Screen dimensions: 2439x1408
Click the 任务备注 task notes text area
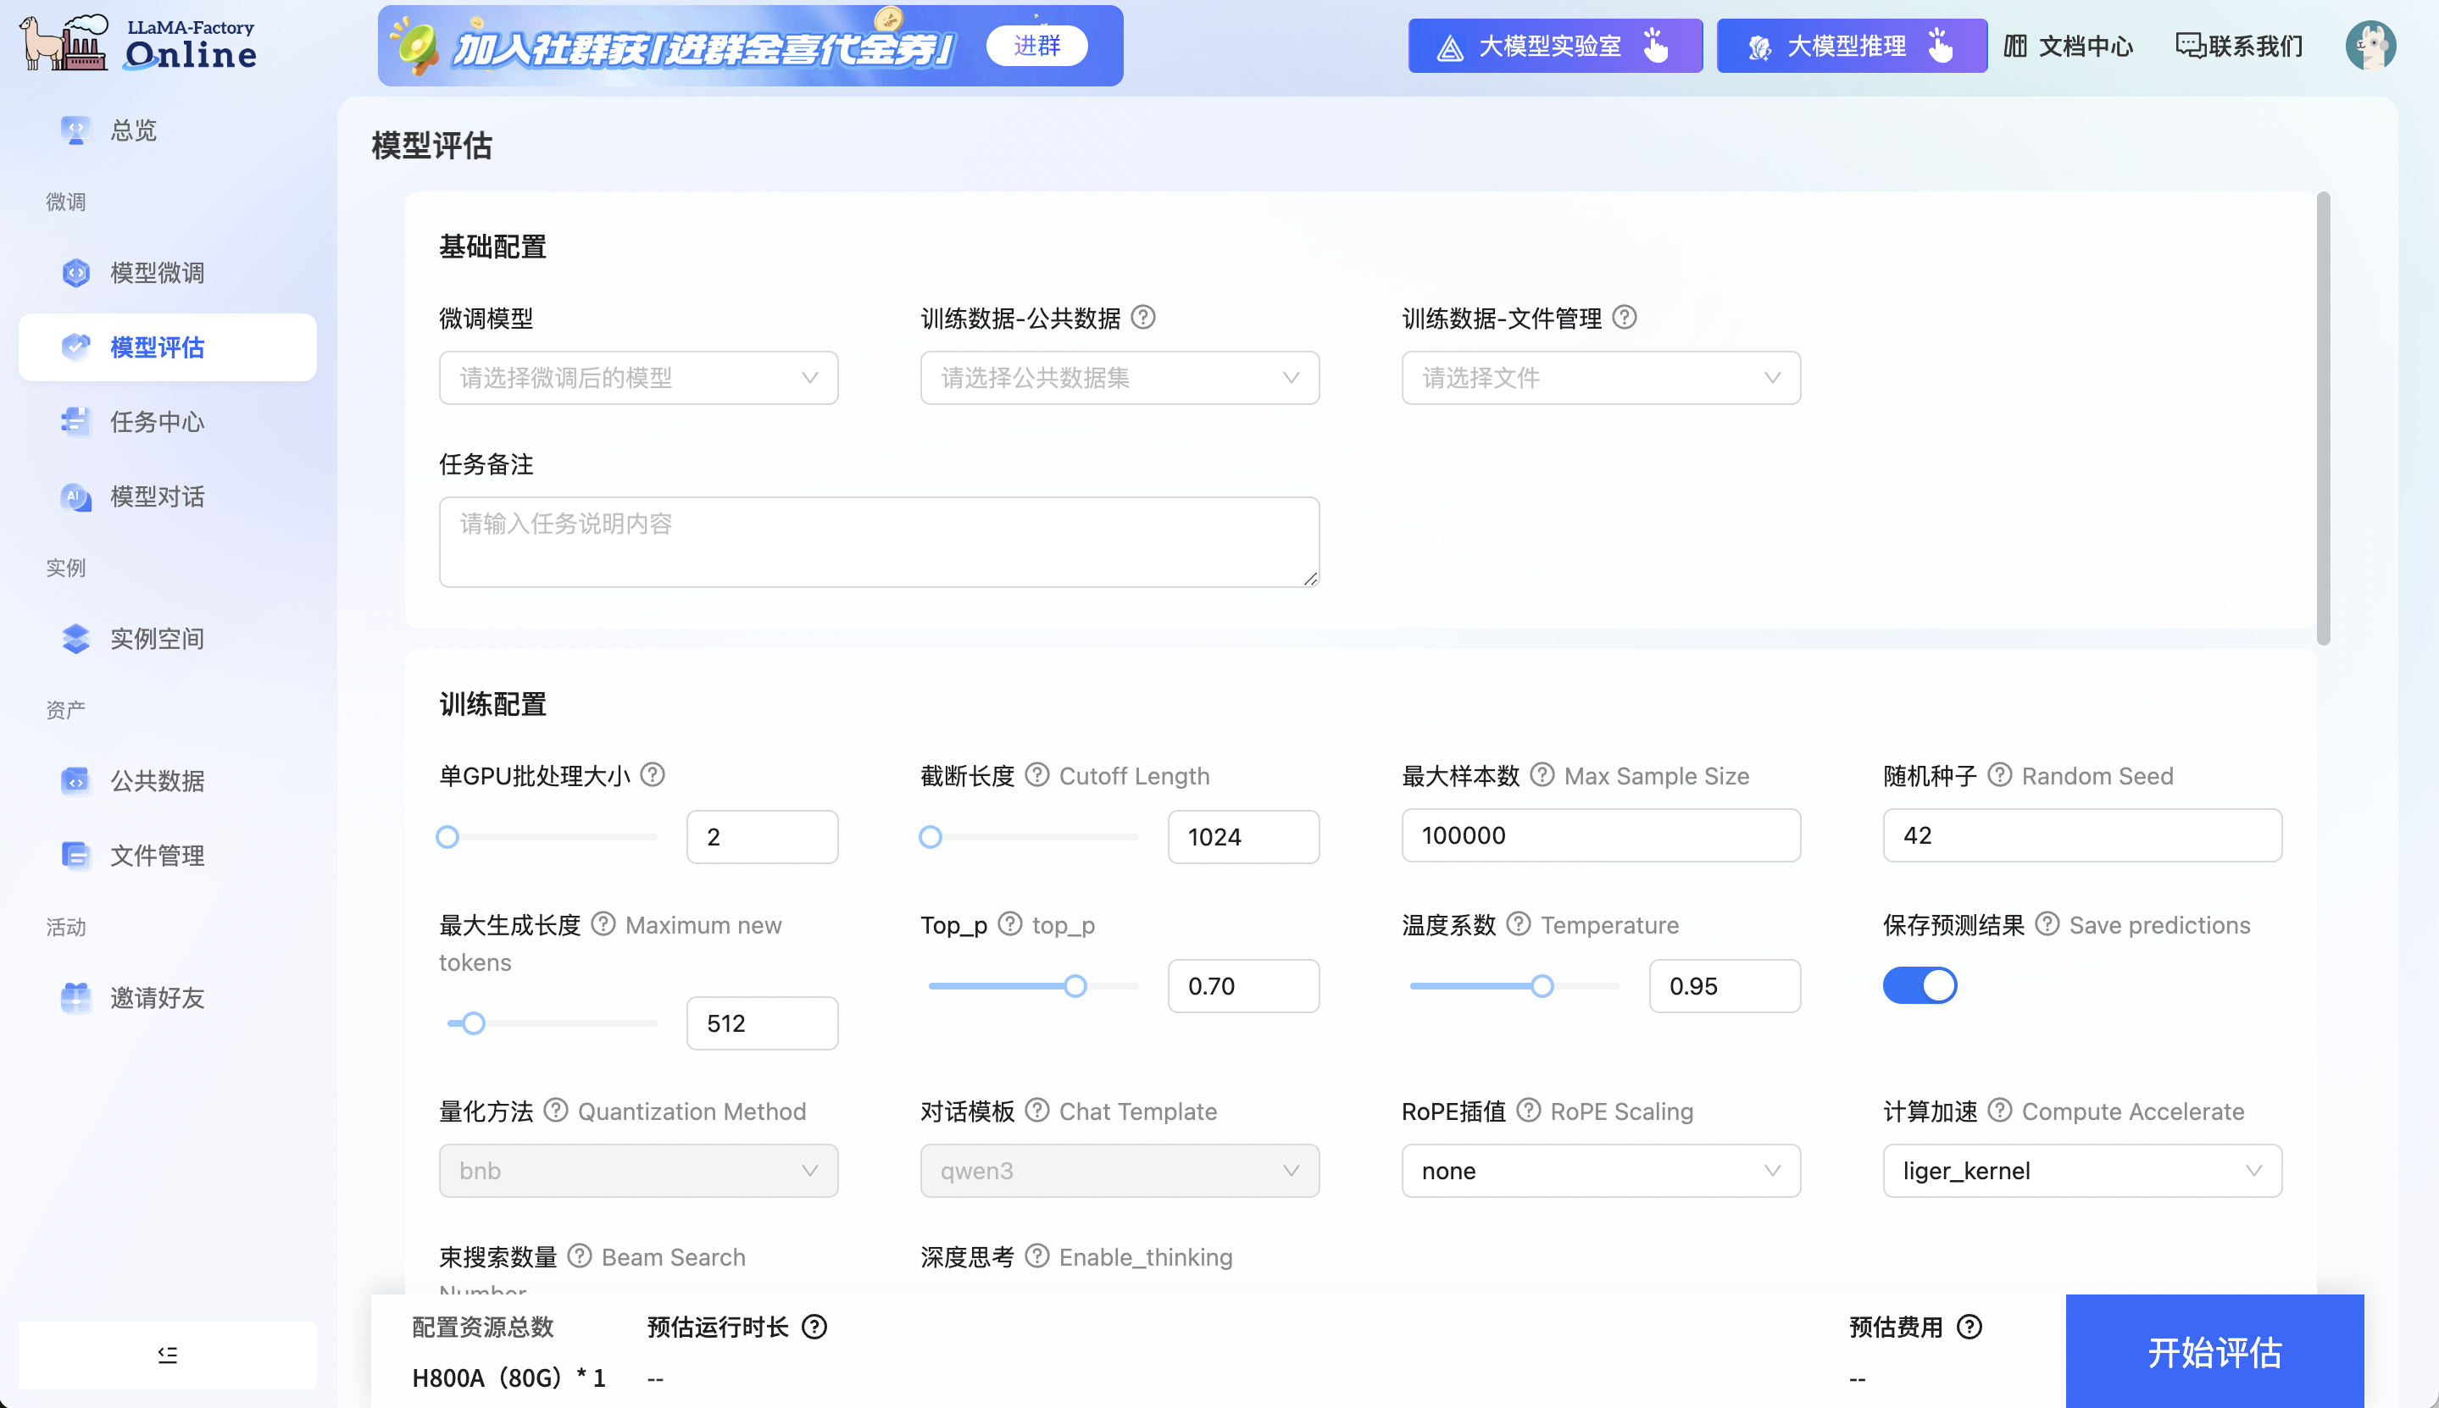point(877,541)
